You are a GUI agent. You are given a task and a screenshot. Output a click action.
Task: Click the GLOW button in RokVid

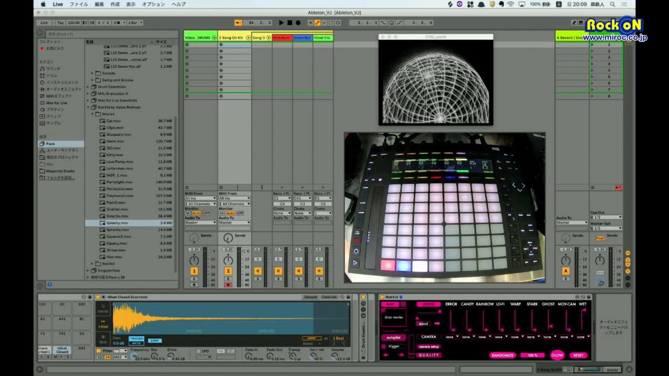click(x=557, y=356)
